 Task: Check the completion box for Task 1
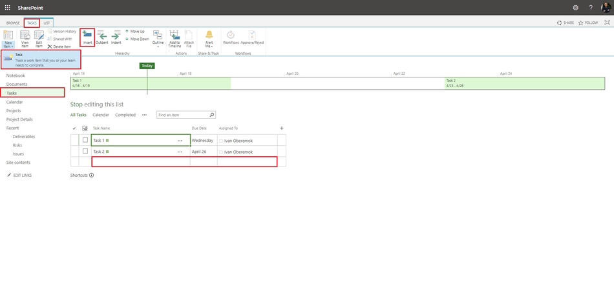85,140
